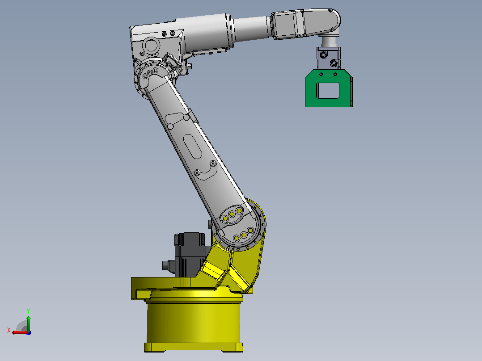This screenshot has width=482, height=361.
Task: Select the square window in green gripper
Action: coord(328,91)
